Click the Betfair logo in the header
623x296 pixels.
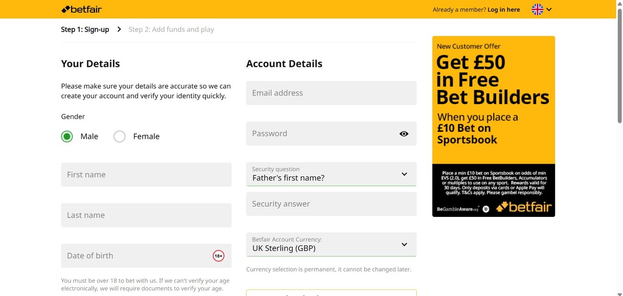click(x=81, y=9)
